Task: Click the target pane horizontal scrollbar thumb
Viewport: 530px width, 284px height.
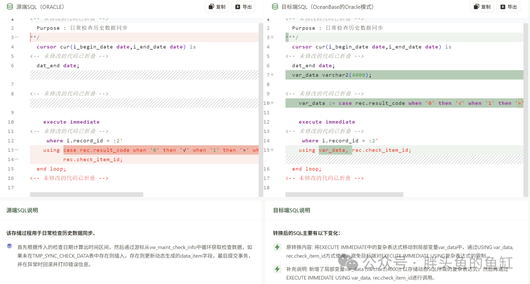Action: click(344, 195)
